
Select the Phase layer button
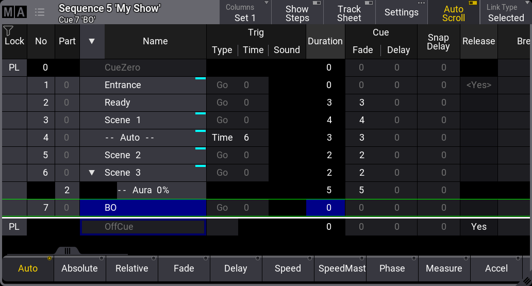pyautogui.click(x=392, y=268)
